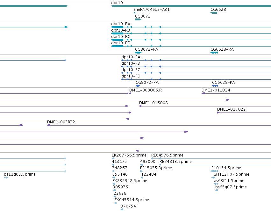Select the dpr10-PA protein label
271x211 pixels.
click(131, 57)
